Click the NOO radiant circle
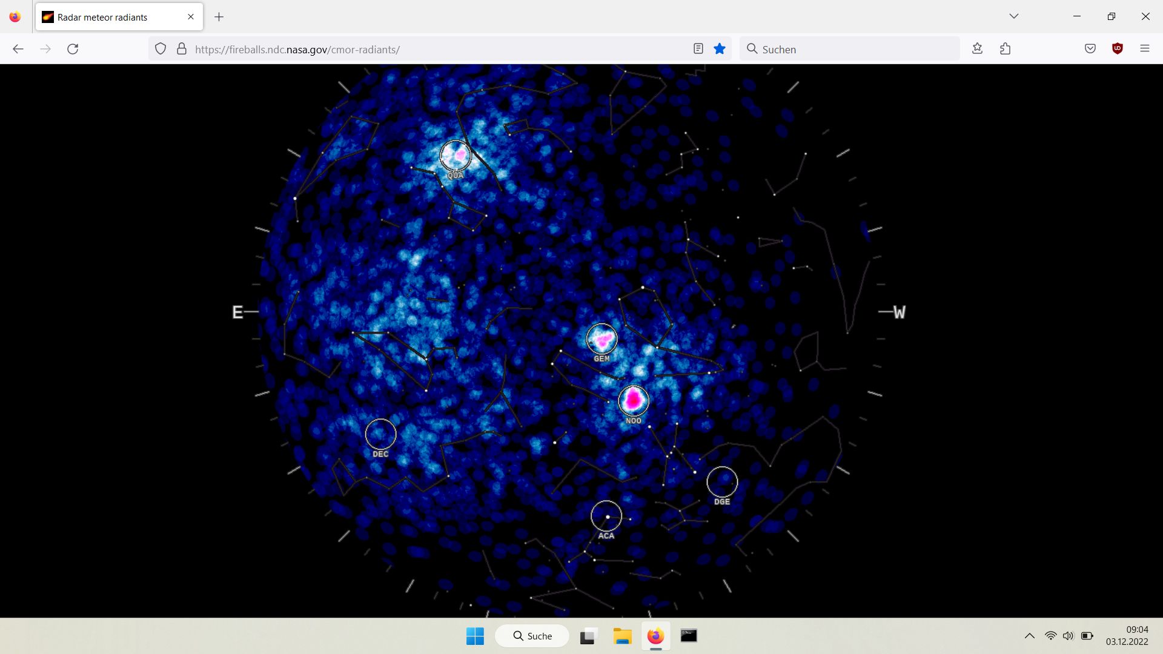This screenshot has height=654, width=1163. [x=634, y=400]
